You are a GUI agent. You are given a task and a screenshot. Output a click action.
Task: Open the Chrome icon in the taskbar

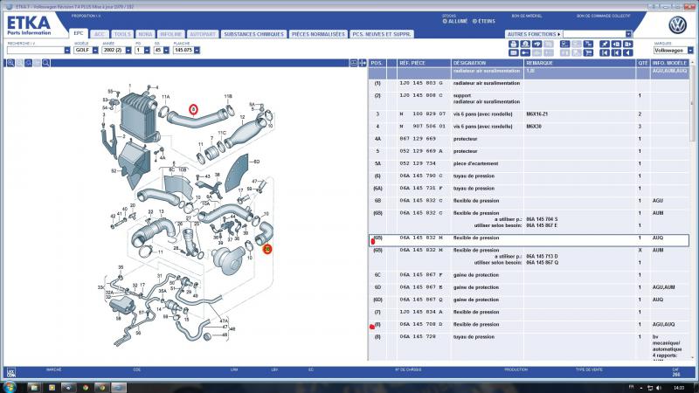point(85,387)
